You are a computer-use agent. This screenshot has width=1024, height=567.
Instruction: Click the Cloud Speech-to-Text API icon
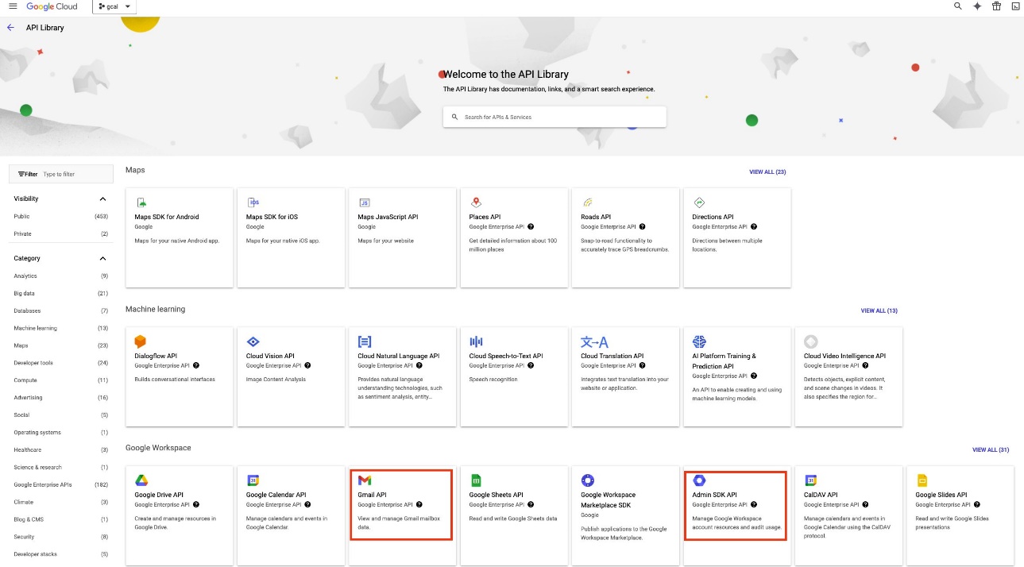click(x=476, y=341)
